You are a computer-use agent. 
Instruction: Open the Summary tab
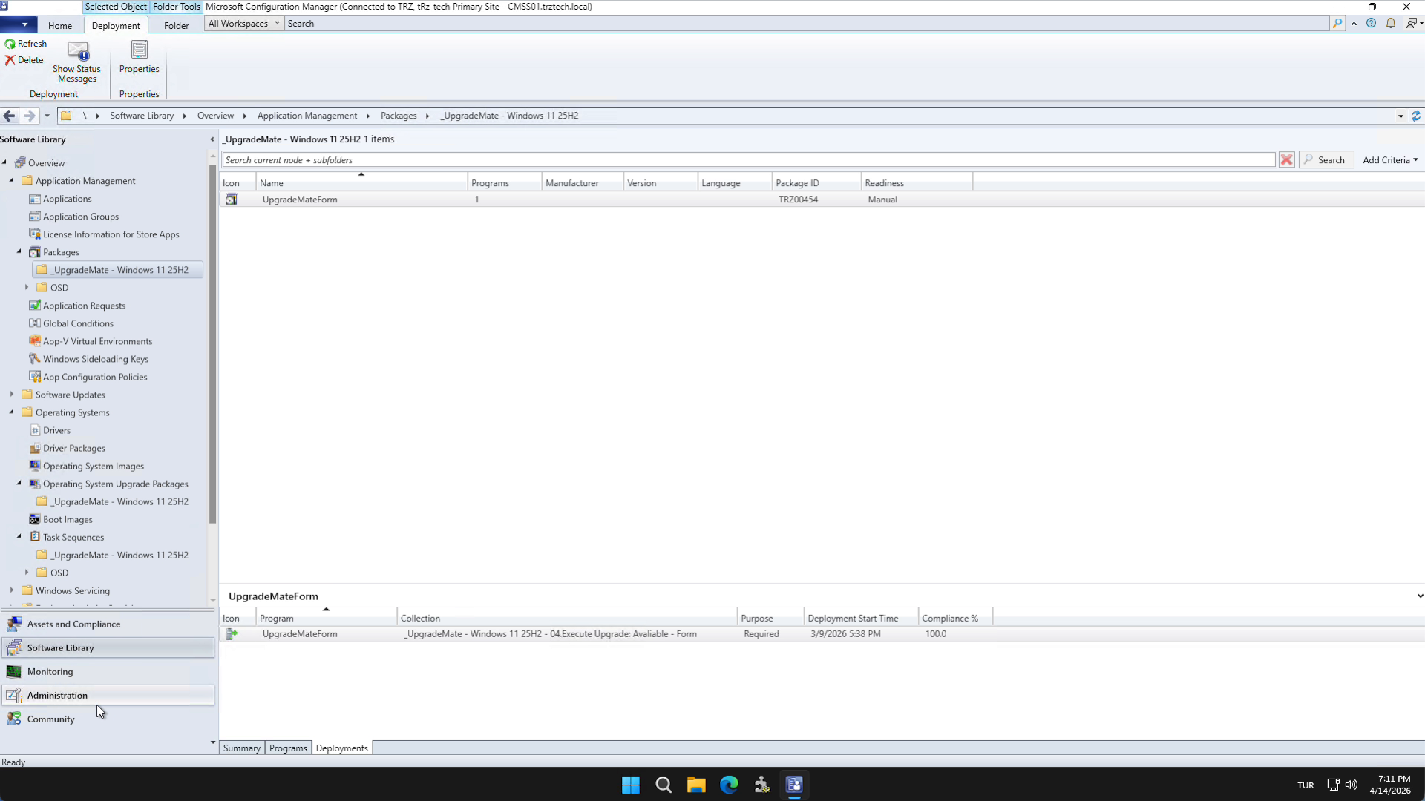point(242,748)
